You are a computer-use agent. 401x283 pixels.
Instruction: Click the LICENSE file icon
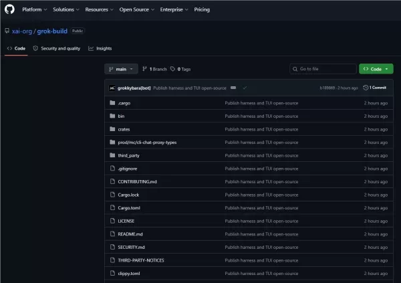pyautogui.click(x=112, y=221)
